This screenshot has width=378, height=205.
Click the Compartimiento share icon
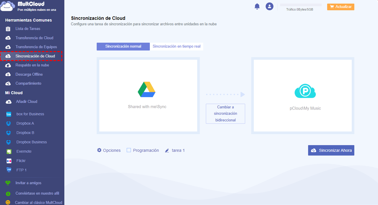[8, 83]
